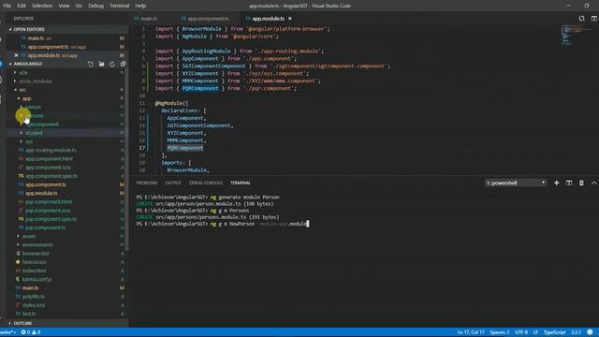Click the TypeScript version 3.3.1 indicator
Viewport: 599px width, 337px height.
tap(576, 332)
